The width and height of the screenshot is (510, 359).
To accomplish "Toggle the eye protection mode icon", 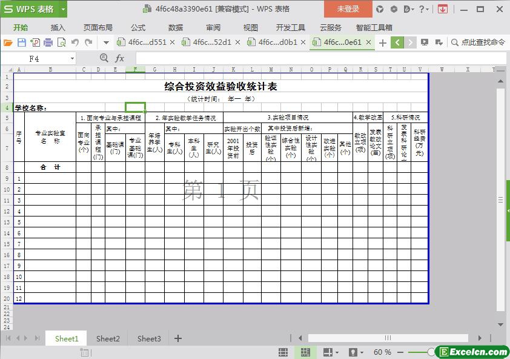I will point(352,352).
